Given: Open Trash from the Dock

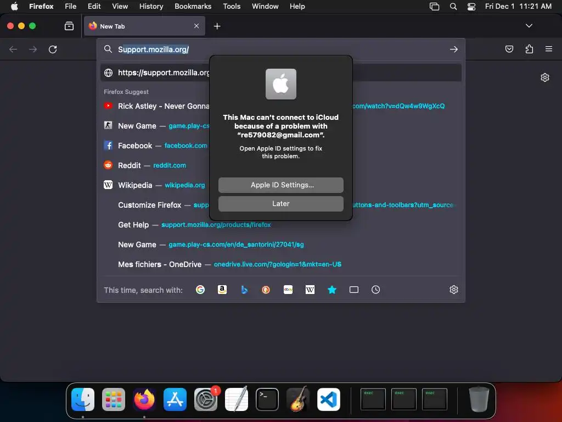Looking at the screenshot, I should (x=479, y=399).
